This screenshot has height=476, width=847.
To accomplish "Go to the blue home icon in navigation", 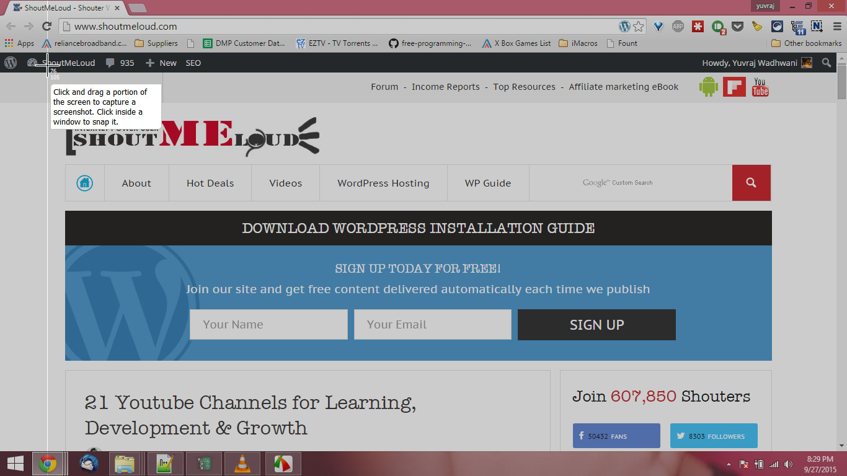I will tap(85, 183).
